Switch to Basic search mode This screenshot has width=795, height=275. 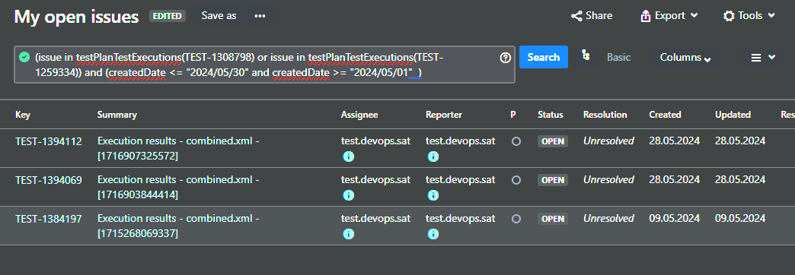[618, 57]
